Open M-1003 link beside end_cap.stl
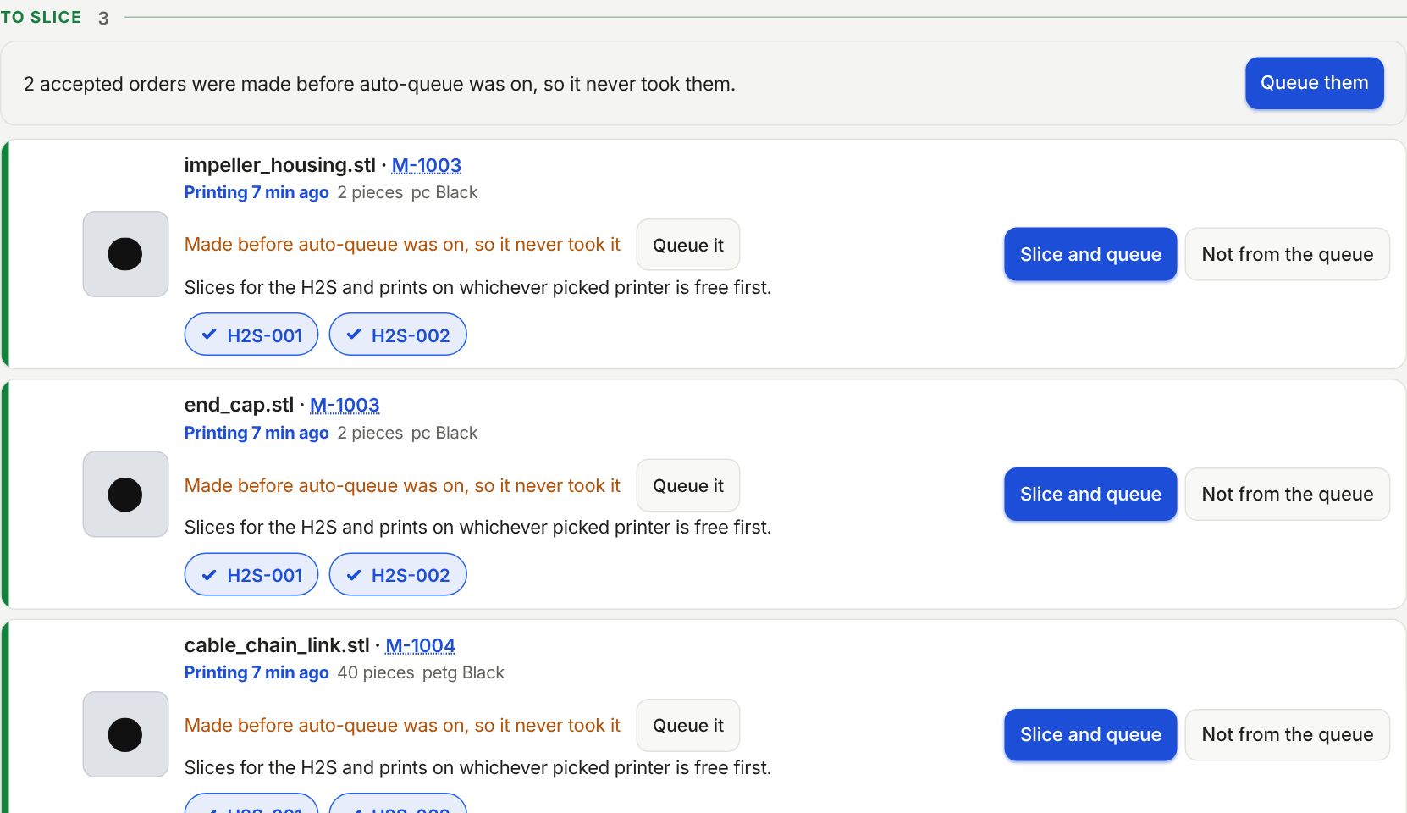Viewport: 1407px width, 813px height. pyautogui.click(x=345, y=405)
